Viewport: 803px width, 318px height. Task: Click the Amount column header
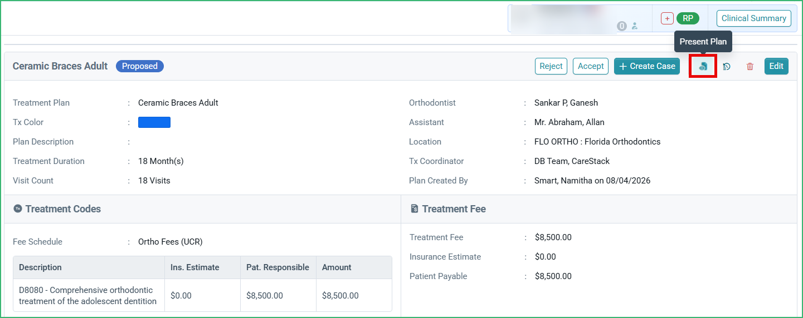point(354,267)
